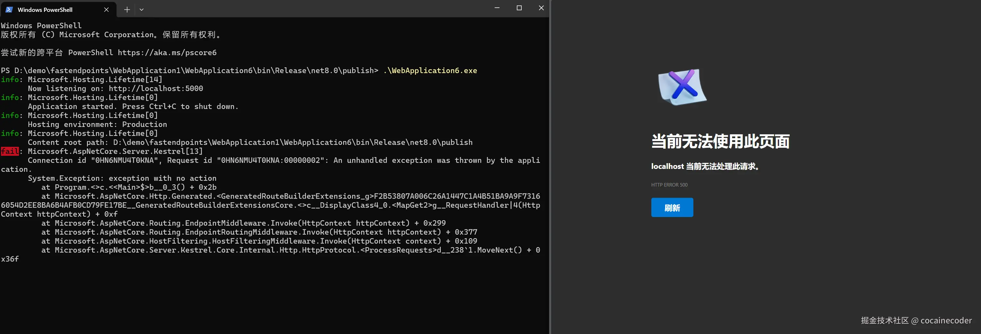Click the EndpointRoutingMiddleware.Invoke stack trace line
Screen dimensions: 981x334
click(259, 232)
